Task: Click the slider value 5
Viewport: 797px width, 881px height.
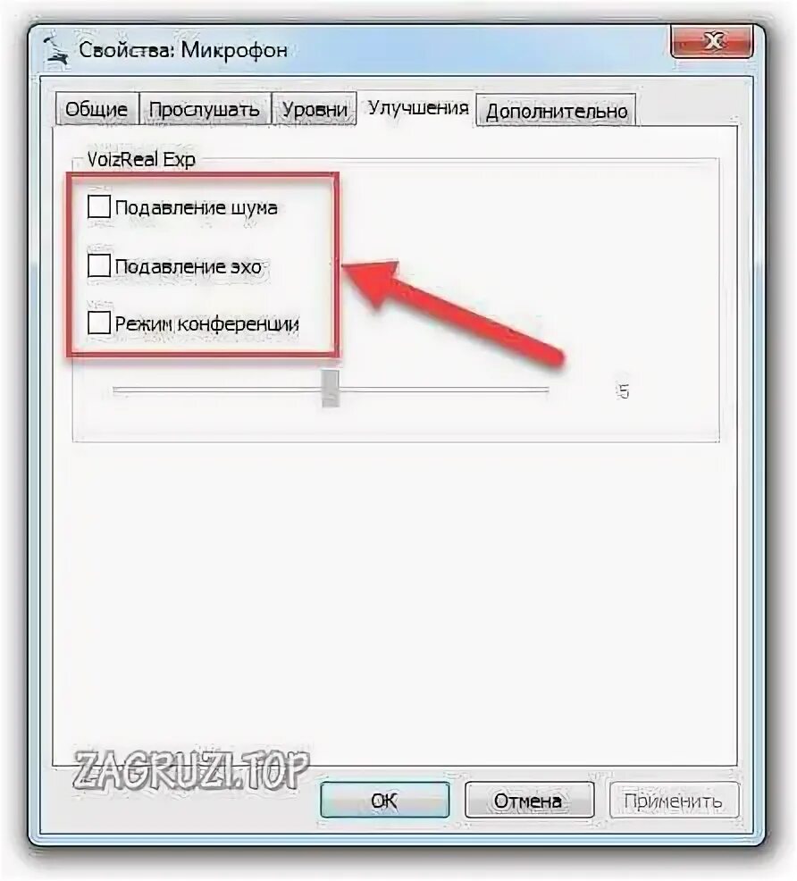Action: tap(624, 391)
